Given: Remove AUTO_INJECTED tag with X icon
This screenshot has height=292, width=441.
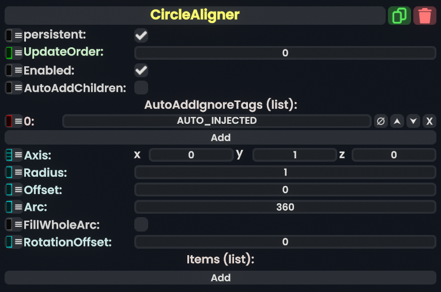Looking at the screenshot, I should (429, 121).
